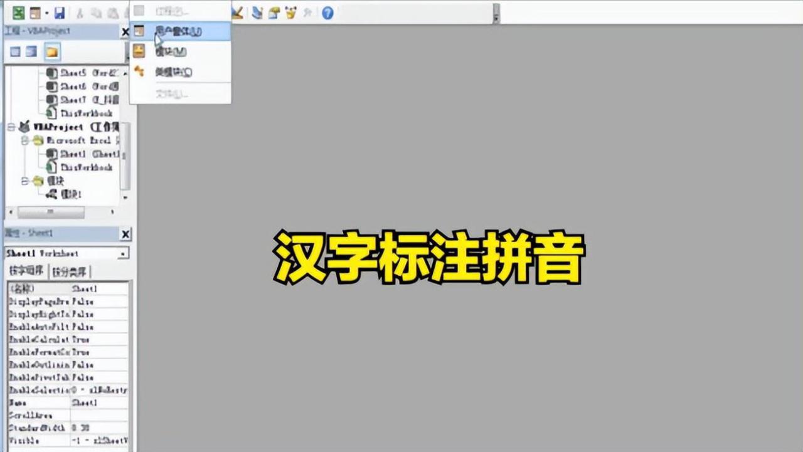The image size is (803, 452).
Task: Select ThisWorkbook below Sheet1 in tree
Action: [x=80, y=167]
